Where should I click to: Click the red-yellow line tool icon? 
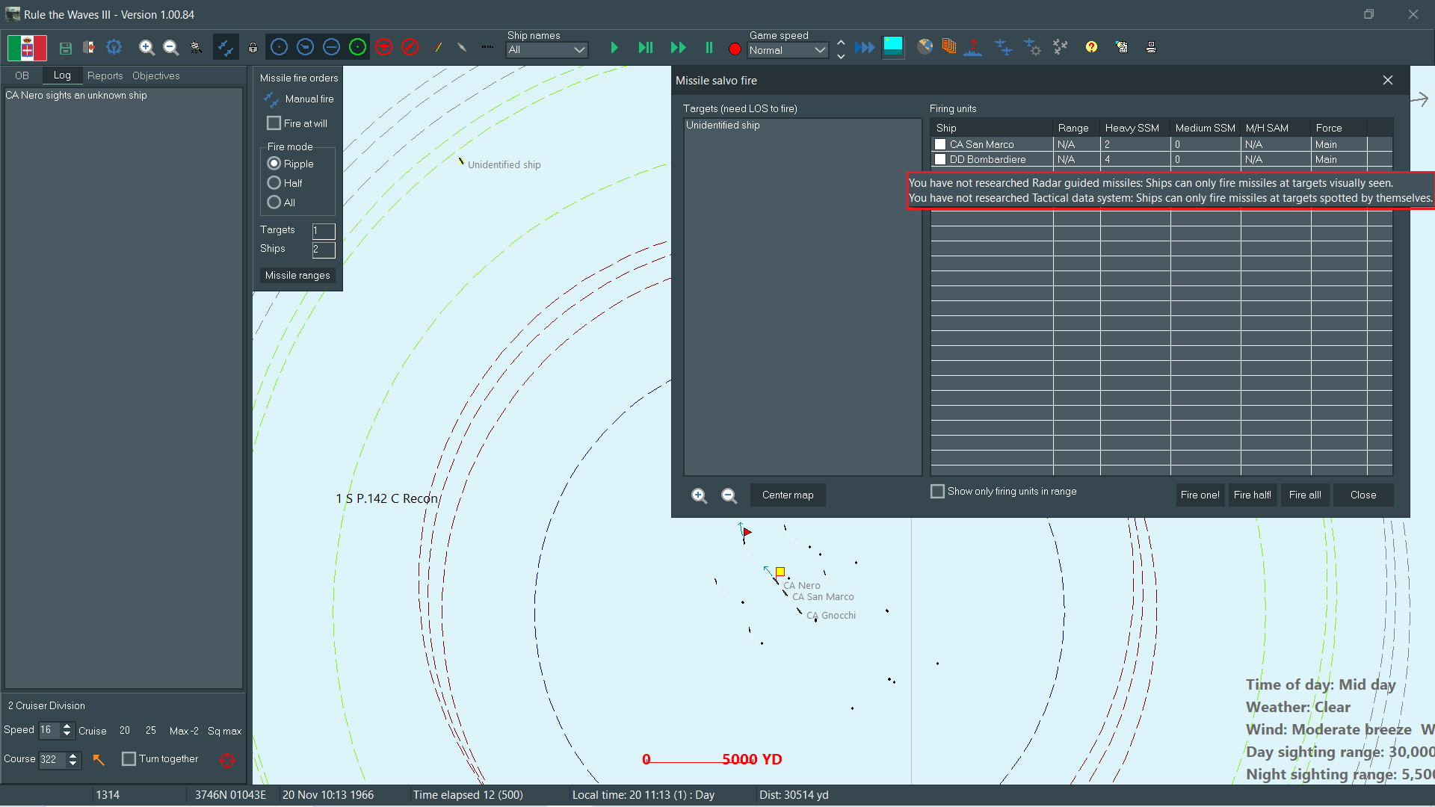[x=438, y=48]
